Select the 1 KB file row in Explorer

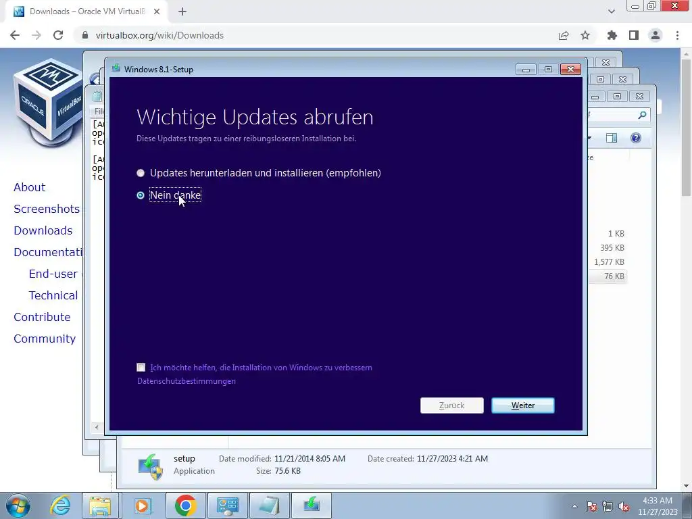[x=608, y=234]
